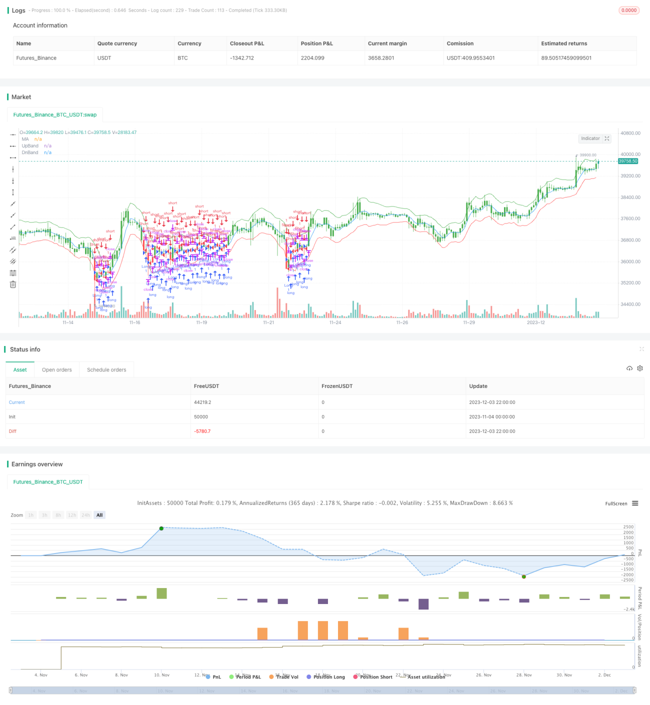Switch to the Schedule orders tab
This screenshot has width=650, height=705.
106,370
